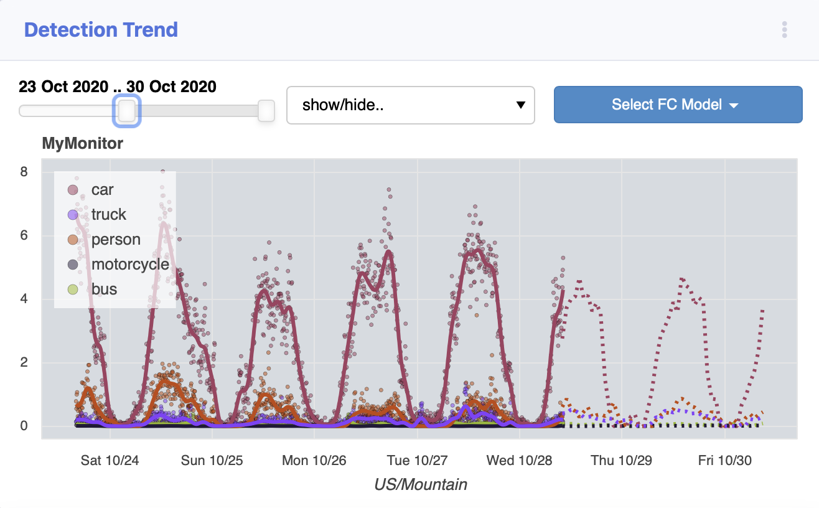819x508 pixels.
Task: Click the US/Mountain timezone axis title
Action: coord(421,484)
